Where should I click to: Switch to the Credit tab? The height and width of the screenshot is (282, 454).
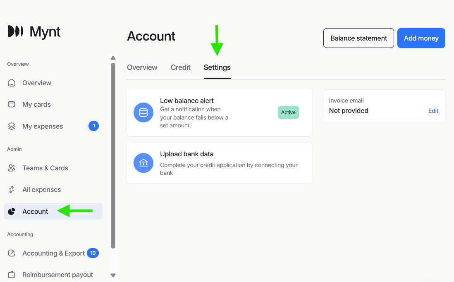pyautogui.click(x=180, y=67)
